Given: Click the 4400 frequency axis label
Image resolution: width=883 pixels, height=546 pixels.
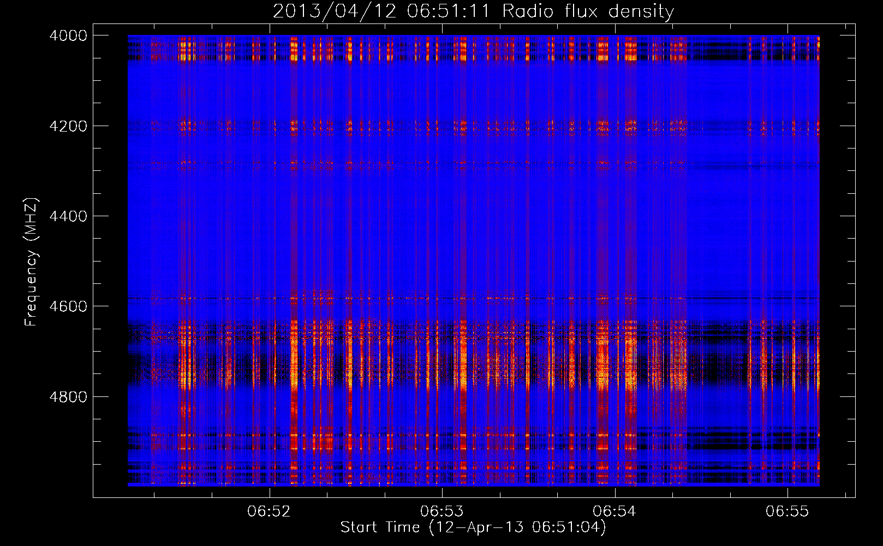Looking at the screenshot, I should tap(68, 216).
